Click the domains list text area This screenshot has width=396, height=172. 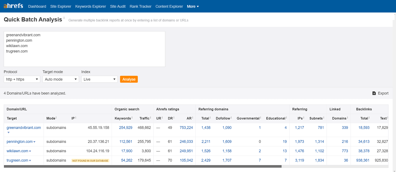[84, 49]
